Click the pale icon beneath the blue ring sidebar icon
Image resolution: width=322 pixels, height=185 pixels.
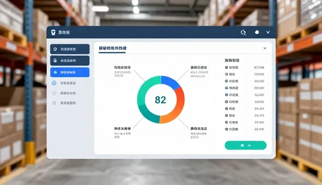click(54, 93)
